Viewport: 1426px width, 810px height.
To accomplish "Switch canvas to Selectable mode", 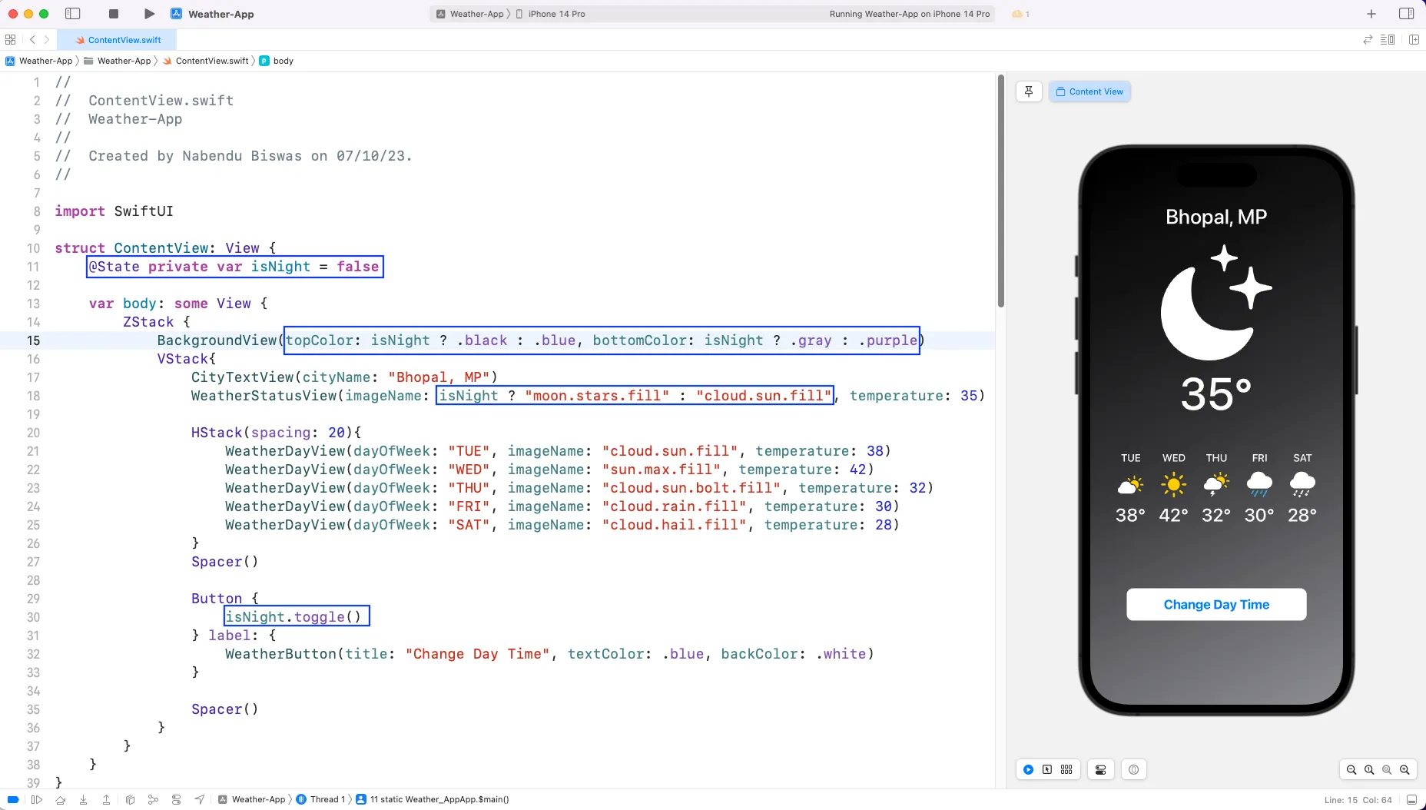I will (1047, 769).
